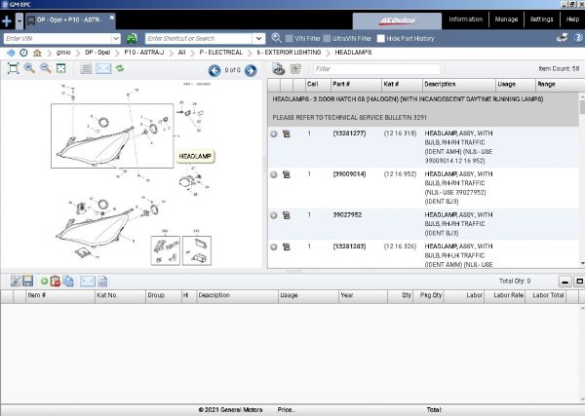Click the feedback icon beside the help icon
585x416 pixels.
tap(562, 38)
